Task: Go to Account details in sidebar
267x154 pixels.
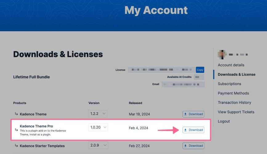Action: pos(231,65)
